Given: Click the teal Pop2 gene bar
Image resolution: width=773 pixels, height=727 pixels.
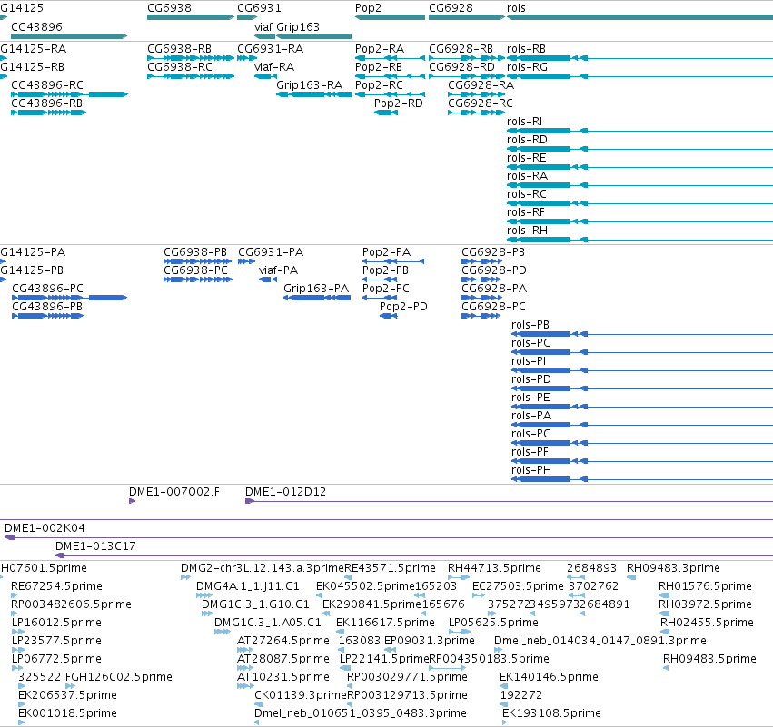Looking at the screenshot, I should click(390, 17).
